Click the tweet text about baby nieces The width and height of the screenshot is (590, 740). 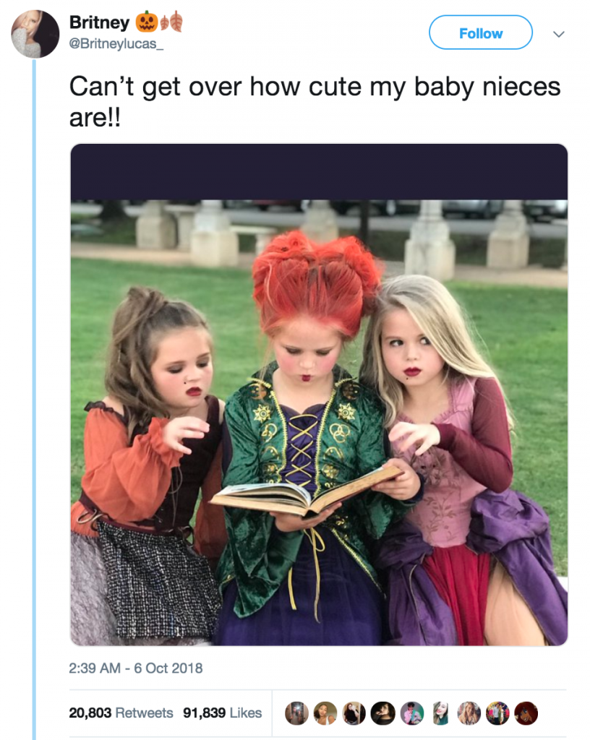coord(315,101)
